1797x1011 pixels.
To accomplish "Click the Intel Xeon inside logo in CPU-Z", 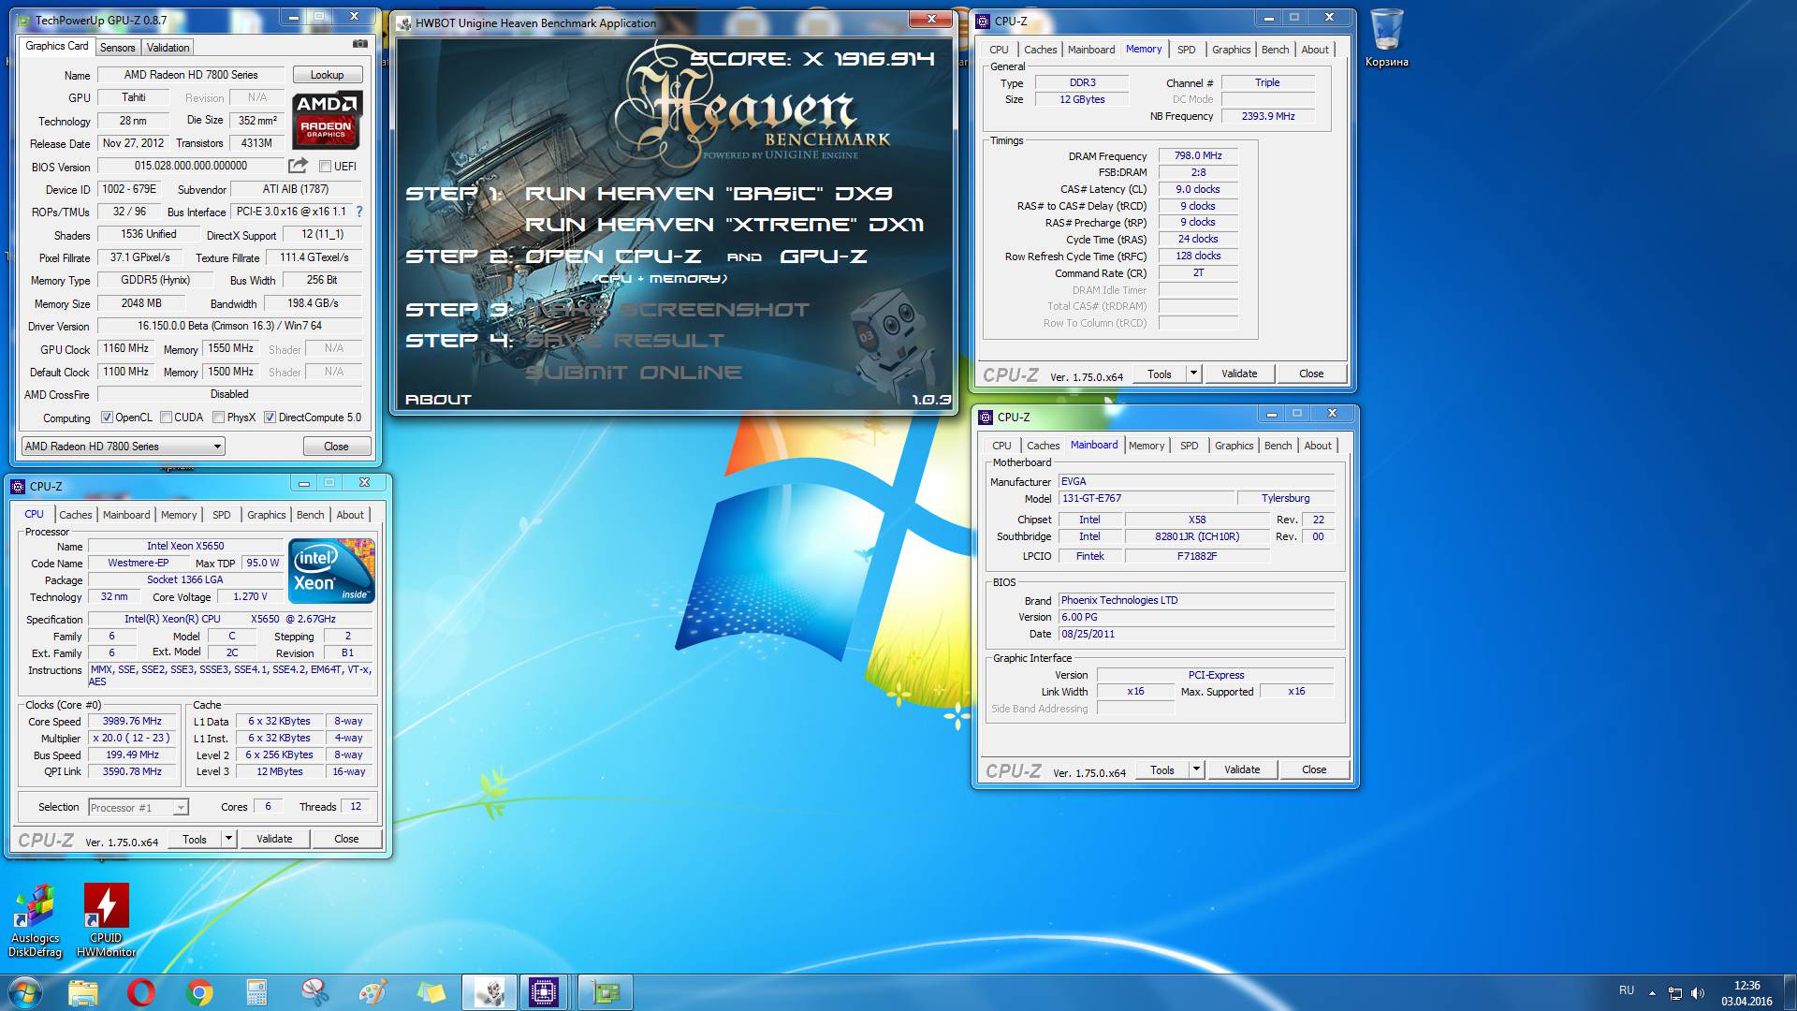I will [x=331, y=570].
